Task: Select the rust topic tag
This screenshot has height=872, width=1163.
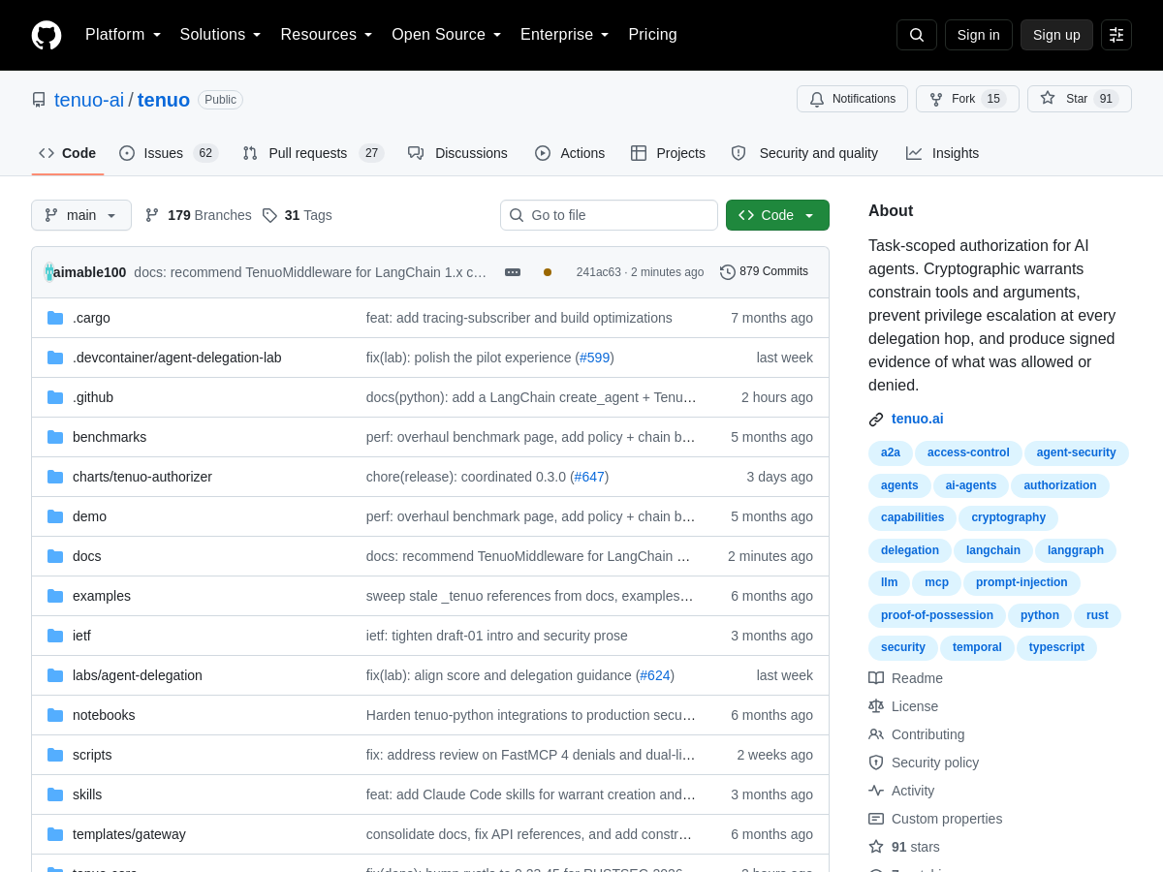Action: point(1097,615)
